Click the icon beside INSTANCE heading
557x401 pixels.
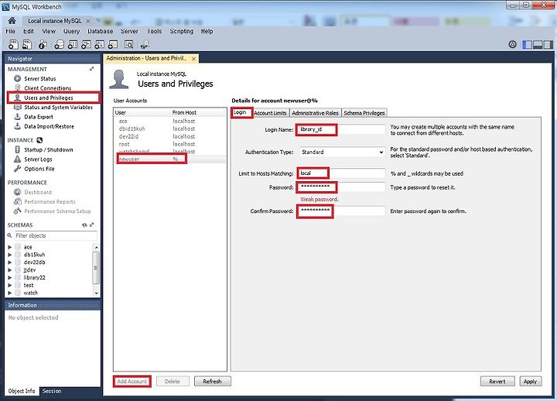(39, 140)
